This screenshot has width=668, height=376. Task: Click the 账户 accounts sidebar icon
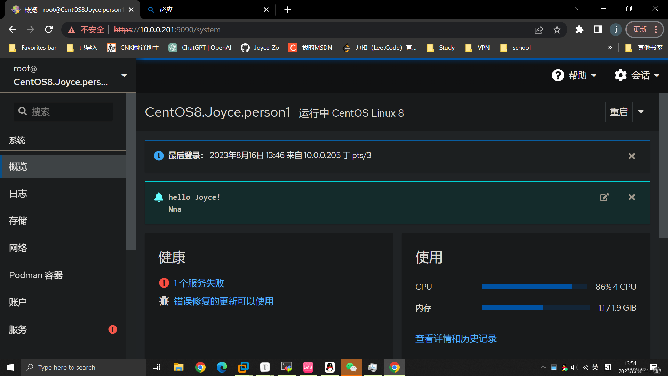pos(18,301)
